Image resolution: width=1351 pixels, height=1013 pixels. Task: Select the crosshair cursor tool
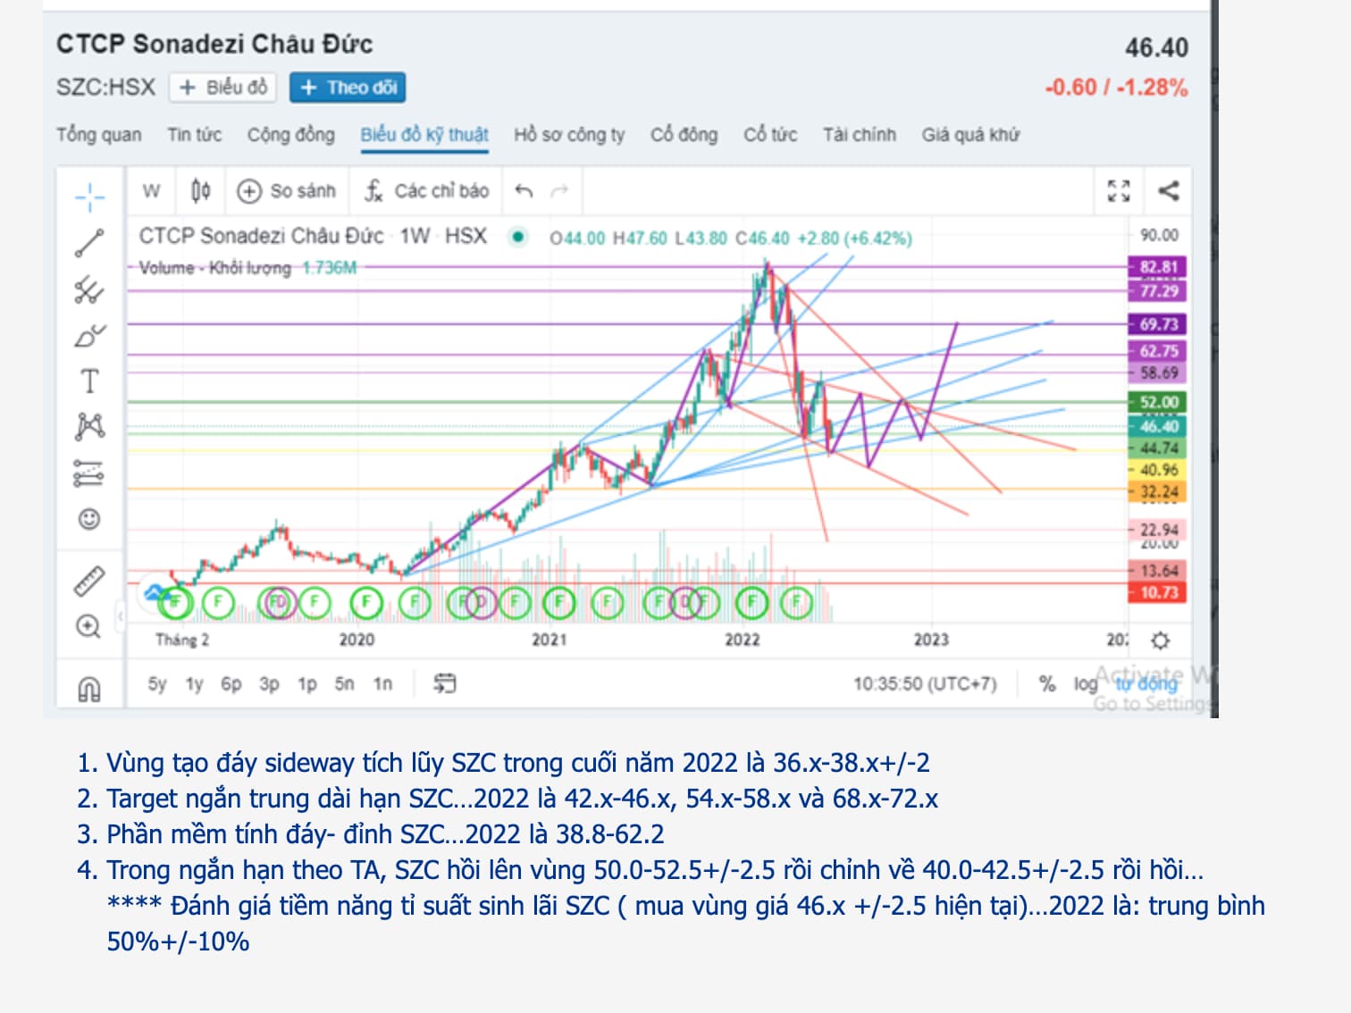pyautogui.click(x=89, y=197)
